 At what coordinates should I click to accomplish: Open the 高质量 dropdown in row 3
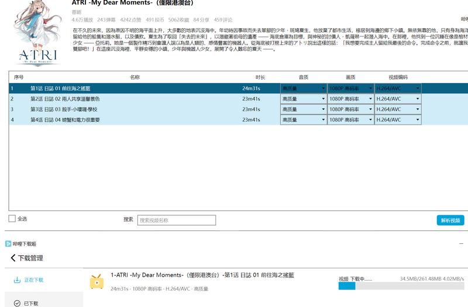tap(304, 109)
